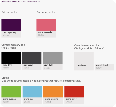This screenshot has height=107, width=116.
Task: Click the 'brand-primary' label
Action: pyautogui.click(x=10, y=32)
